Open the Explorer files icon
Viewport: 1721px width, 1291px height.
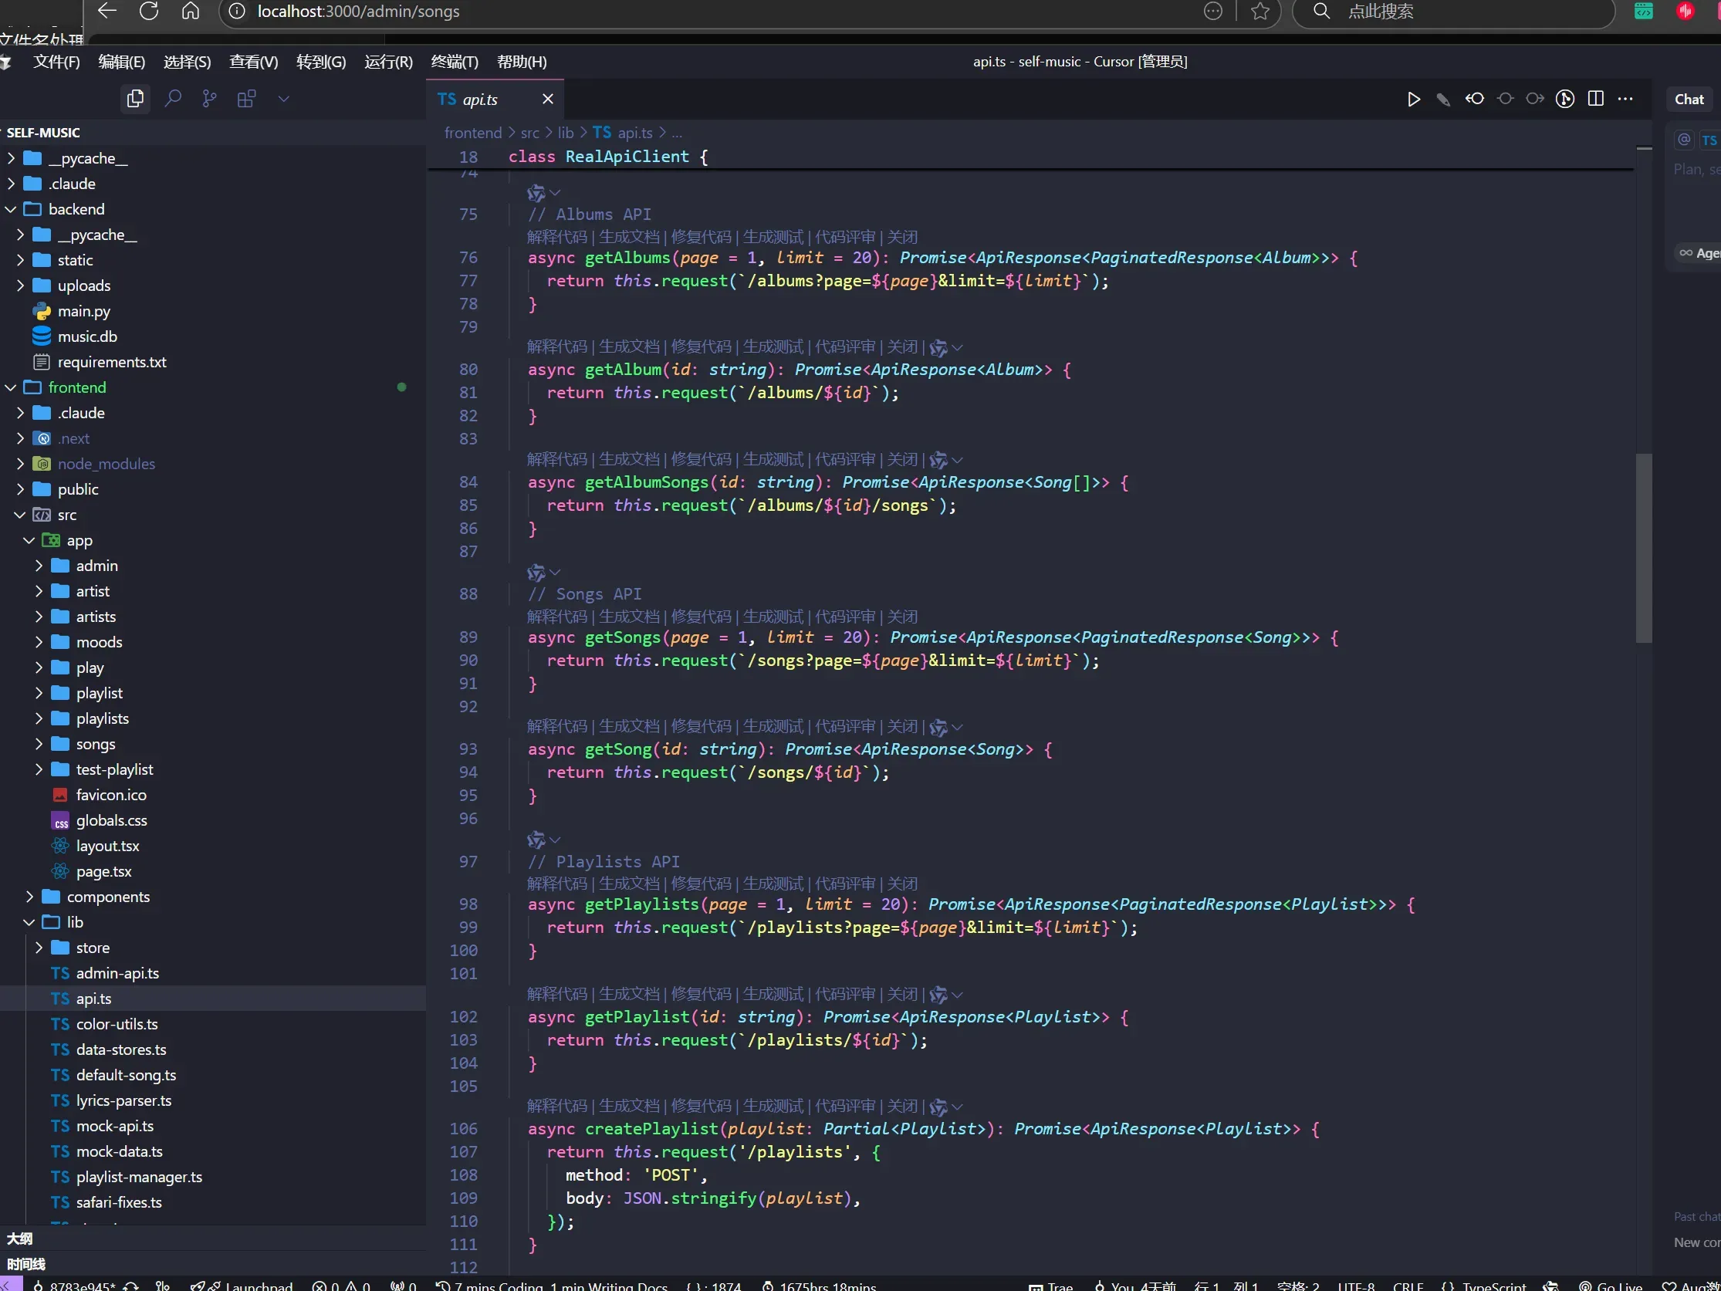tap(135, 99)
